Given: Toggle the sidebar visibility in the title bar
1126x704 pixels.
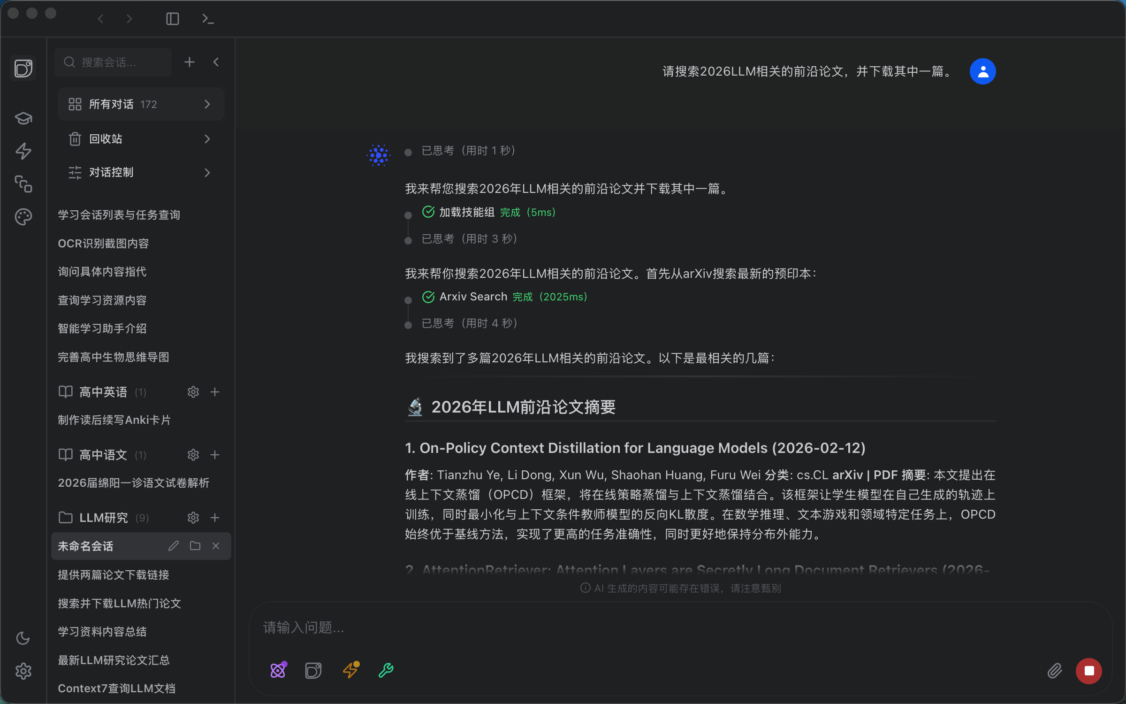Looking at the screenshot, I should click(x=172, y=19).
